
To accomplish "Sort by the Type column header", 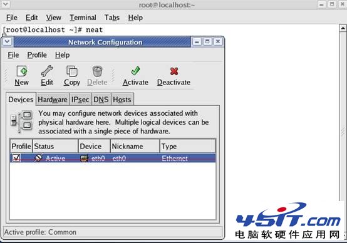I will [187, 146].
